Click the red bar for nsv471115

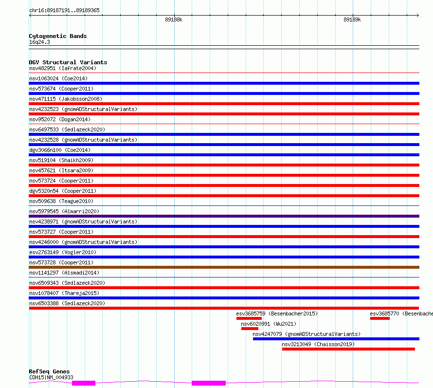point(224,104)
